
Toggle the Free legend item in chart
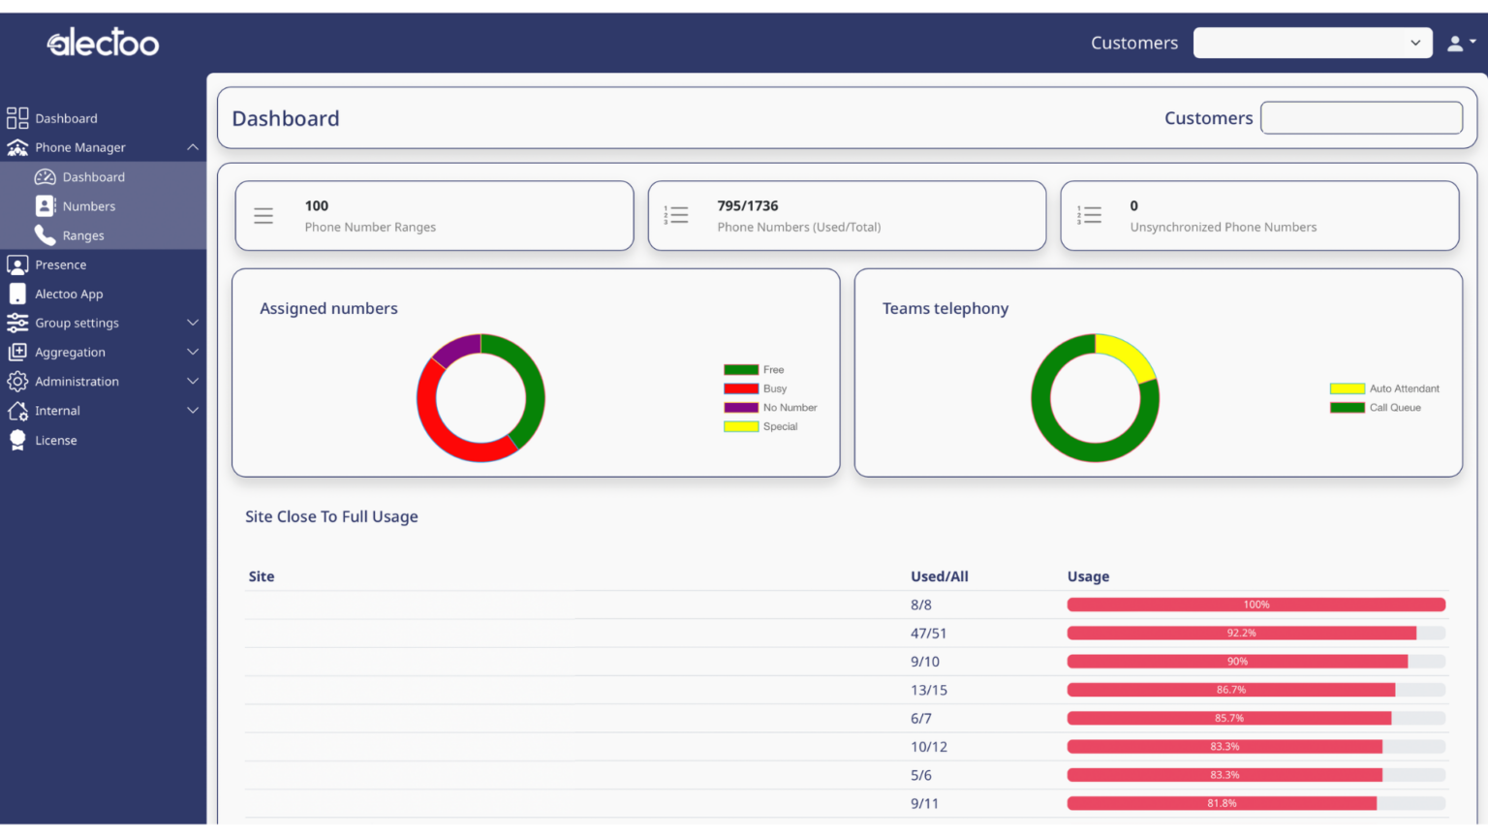click(x=754, y=370)
